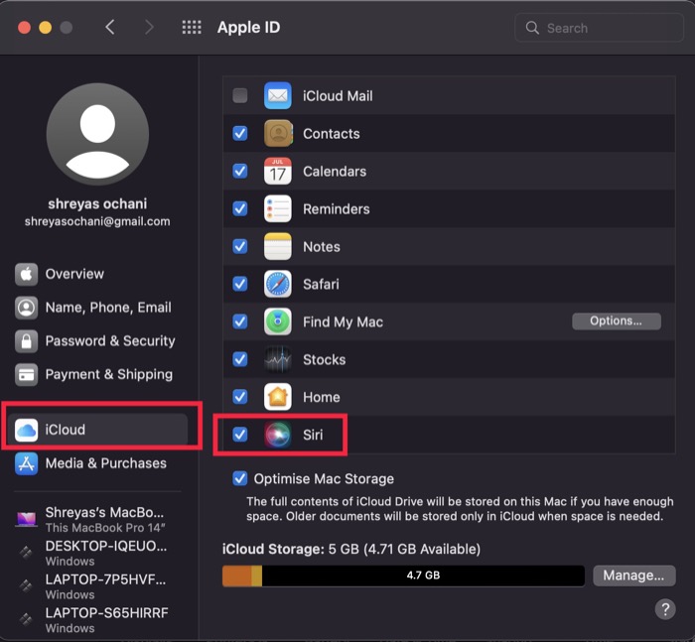The image size is (695, 642).
Task: Click the Windows icon beside LAPTOP-S65HIRRF
Action: [26, 619]
